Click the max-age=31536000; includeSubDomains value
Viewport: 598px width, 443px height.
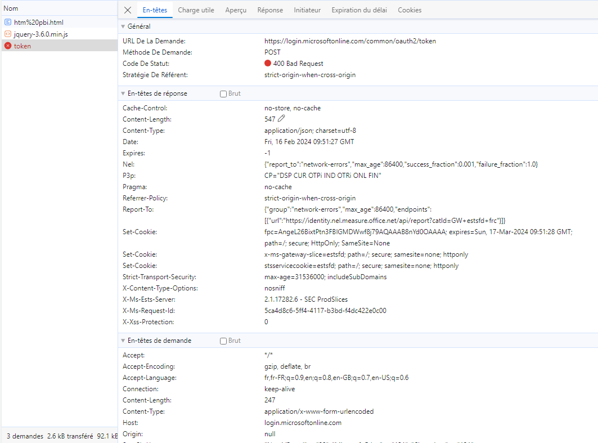pyautogui.click(x=325, y=277)
